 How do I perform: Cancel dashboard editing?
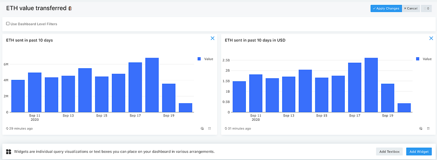coord(411,9)
